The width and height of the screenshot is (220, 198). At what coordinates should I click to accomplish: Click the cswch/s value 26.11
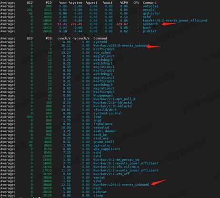[x=66, y=46]
